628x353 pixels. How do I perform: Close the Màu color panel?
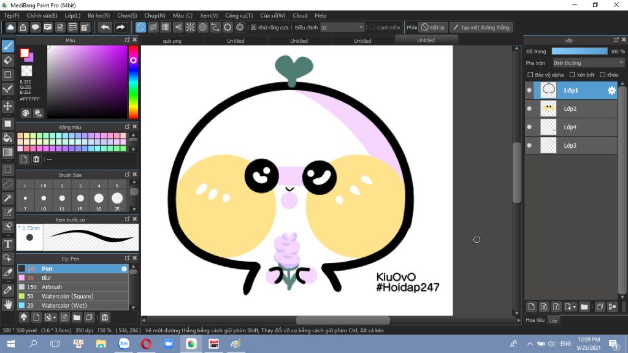click(x=135, y=40)
